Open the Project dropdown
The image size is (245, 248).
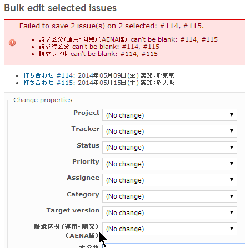tap(169, 115)
